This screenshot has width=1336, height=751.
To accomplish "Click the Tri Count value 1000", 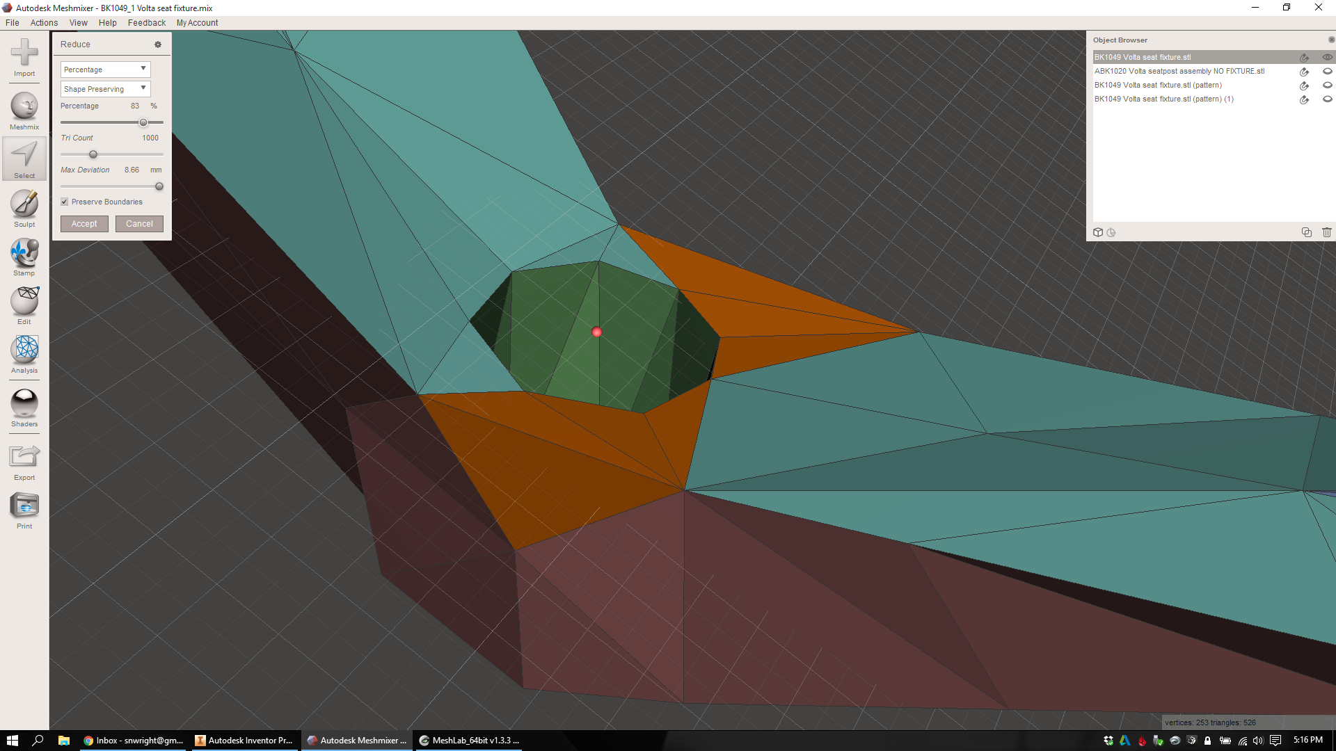I will click(x=150, y=138).
